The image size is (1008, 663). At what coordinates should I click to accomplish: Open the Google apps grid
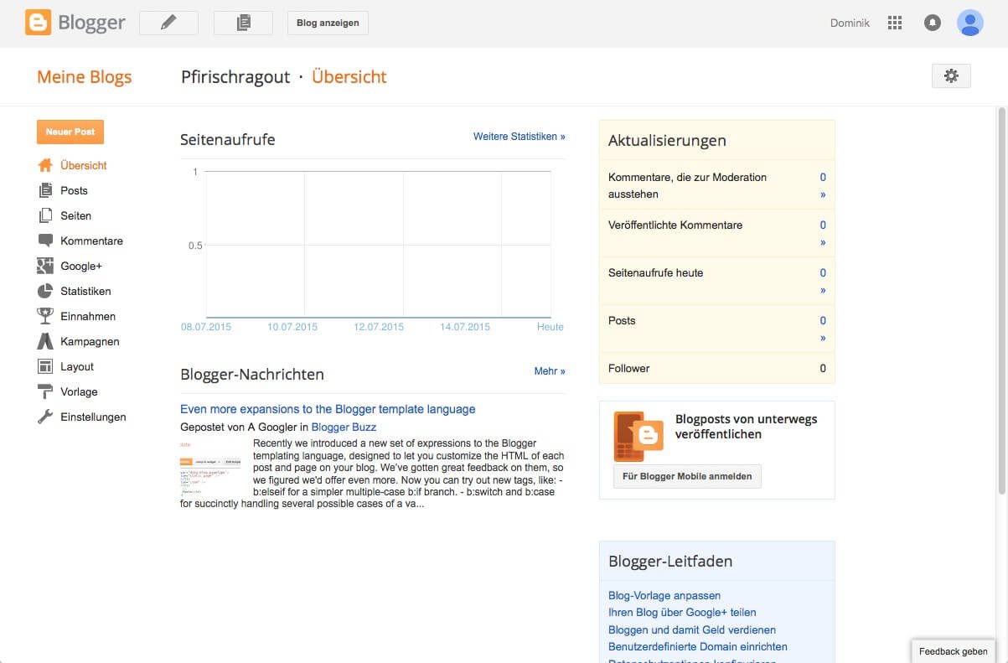[895, 23]
